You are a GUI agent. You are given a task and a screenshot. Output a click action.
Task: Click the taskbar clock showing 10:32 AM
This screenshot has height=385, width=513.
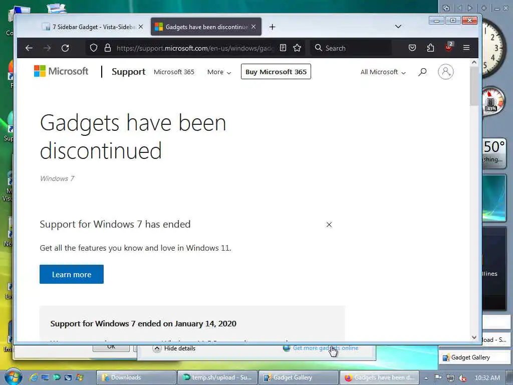(487, 378)
